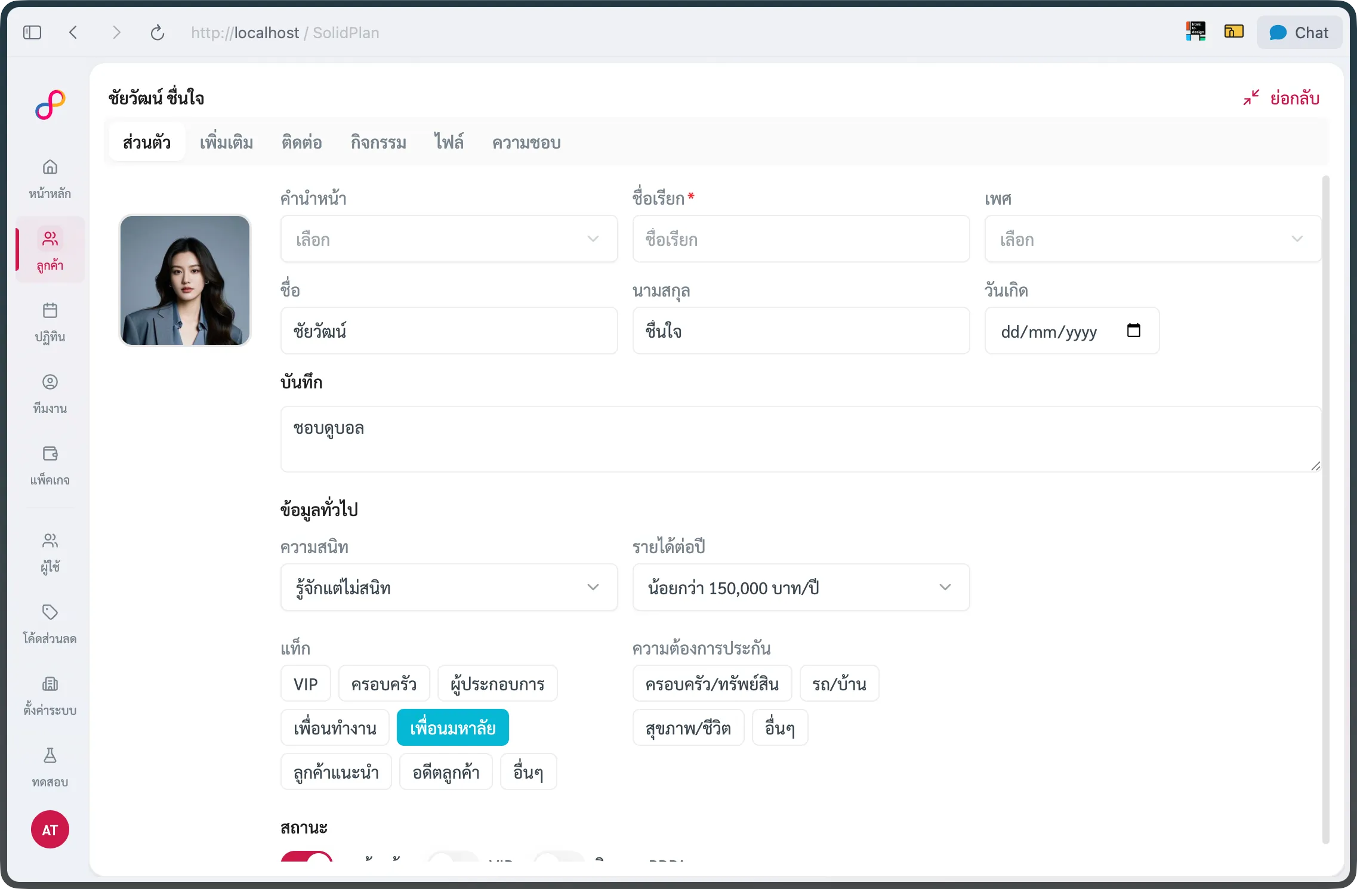The image size is (1357, 889).
Task: Toggle the อื่นๆ tag under แท็ก
Action: coord(528,771)
